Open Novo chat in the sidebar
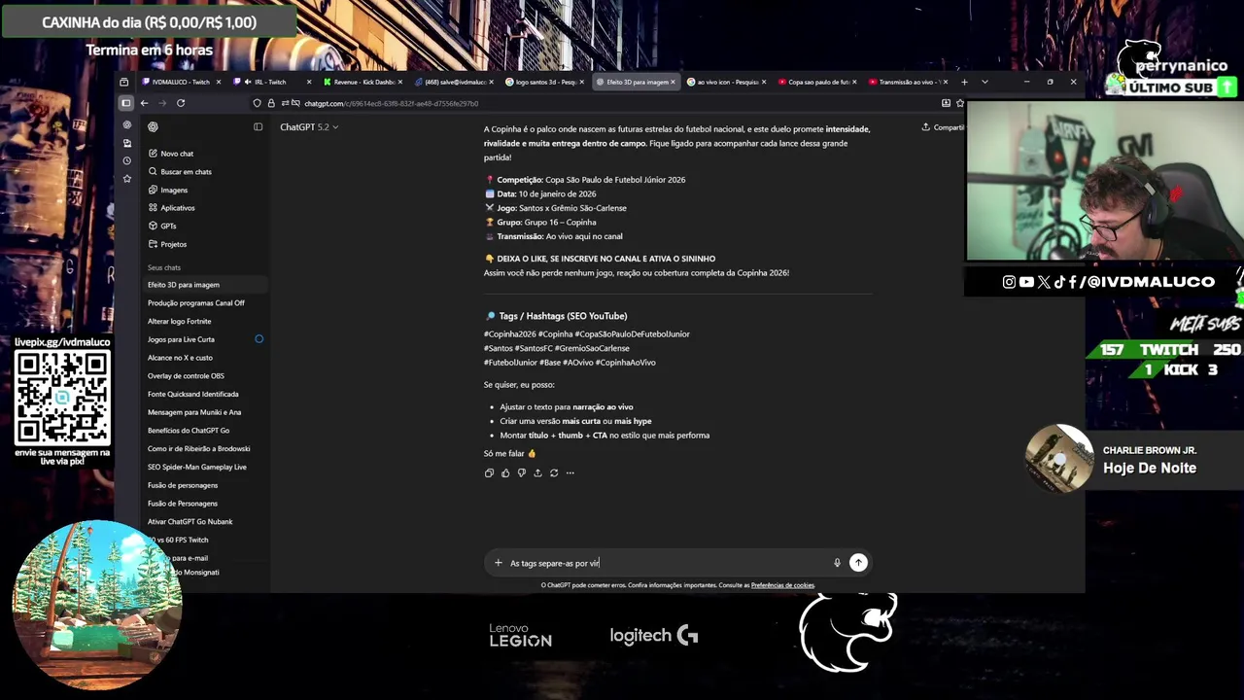The image size is (1244, 700). pos(170,154)
